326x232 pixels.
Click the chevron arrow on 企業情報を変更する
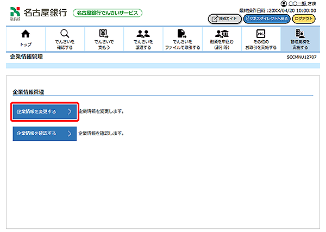coord(69,112)
